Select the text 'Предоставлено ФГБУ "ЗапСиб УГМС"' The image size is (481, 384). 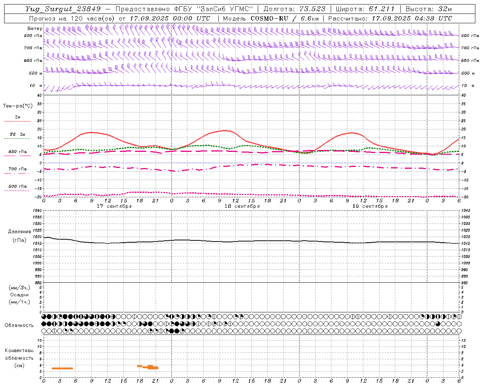[x=184, y=9]
